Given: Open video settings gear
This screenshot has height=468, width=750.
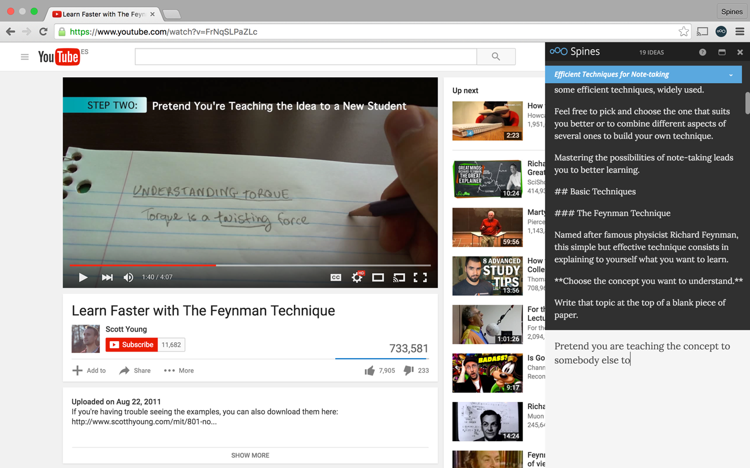Looking at the screenshot, I should (x=357, y=277).
